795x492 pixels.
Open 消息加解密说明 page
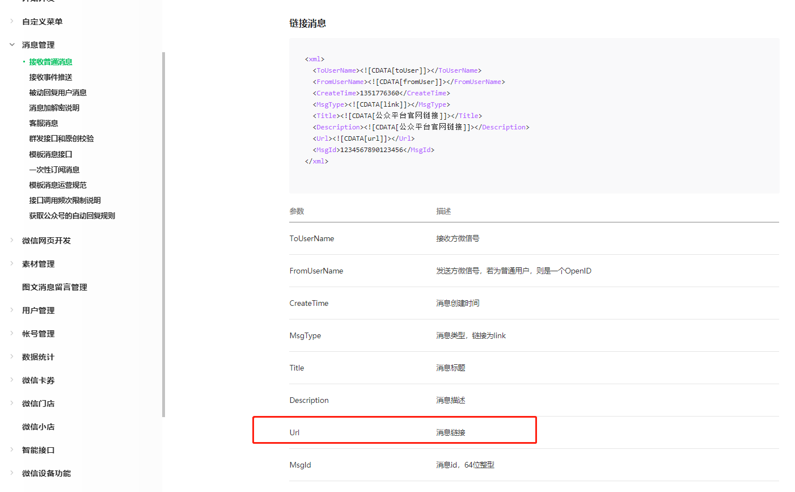click(54, 108)
